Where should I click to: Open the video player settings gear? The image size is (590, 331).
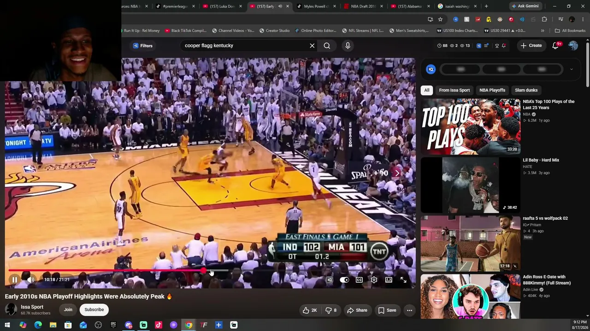pos(374,280)
